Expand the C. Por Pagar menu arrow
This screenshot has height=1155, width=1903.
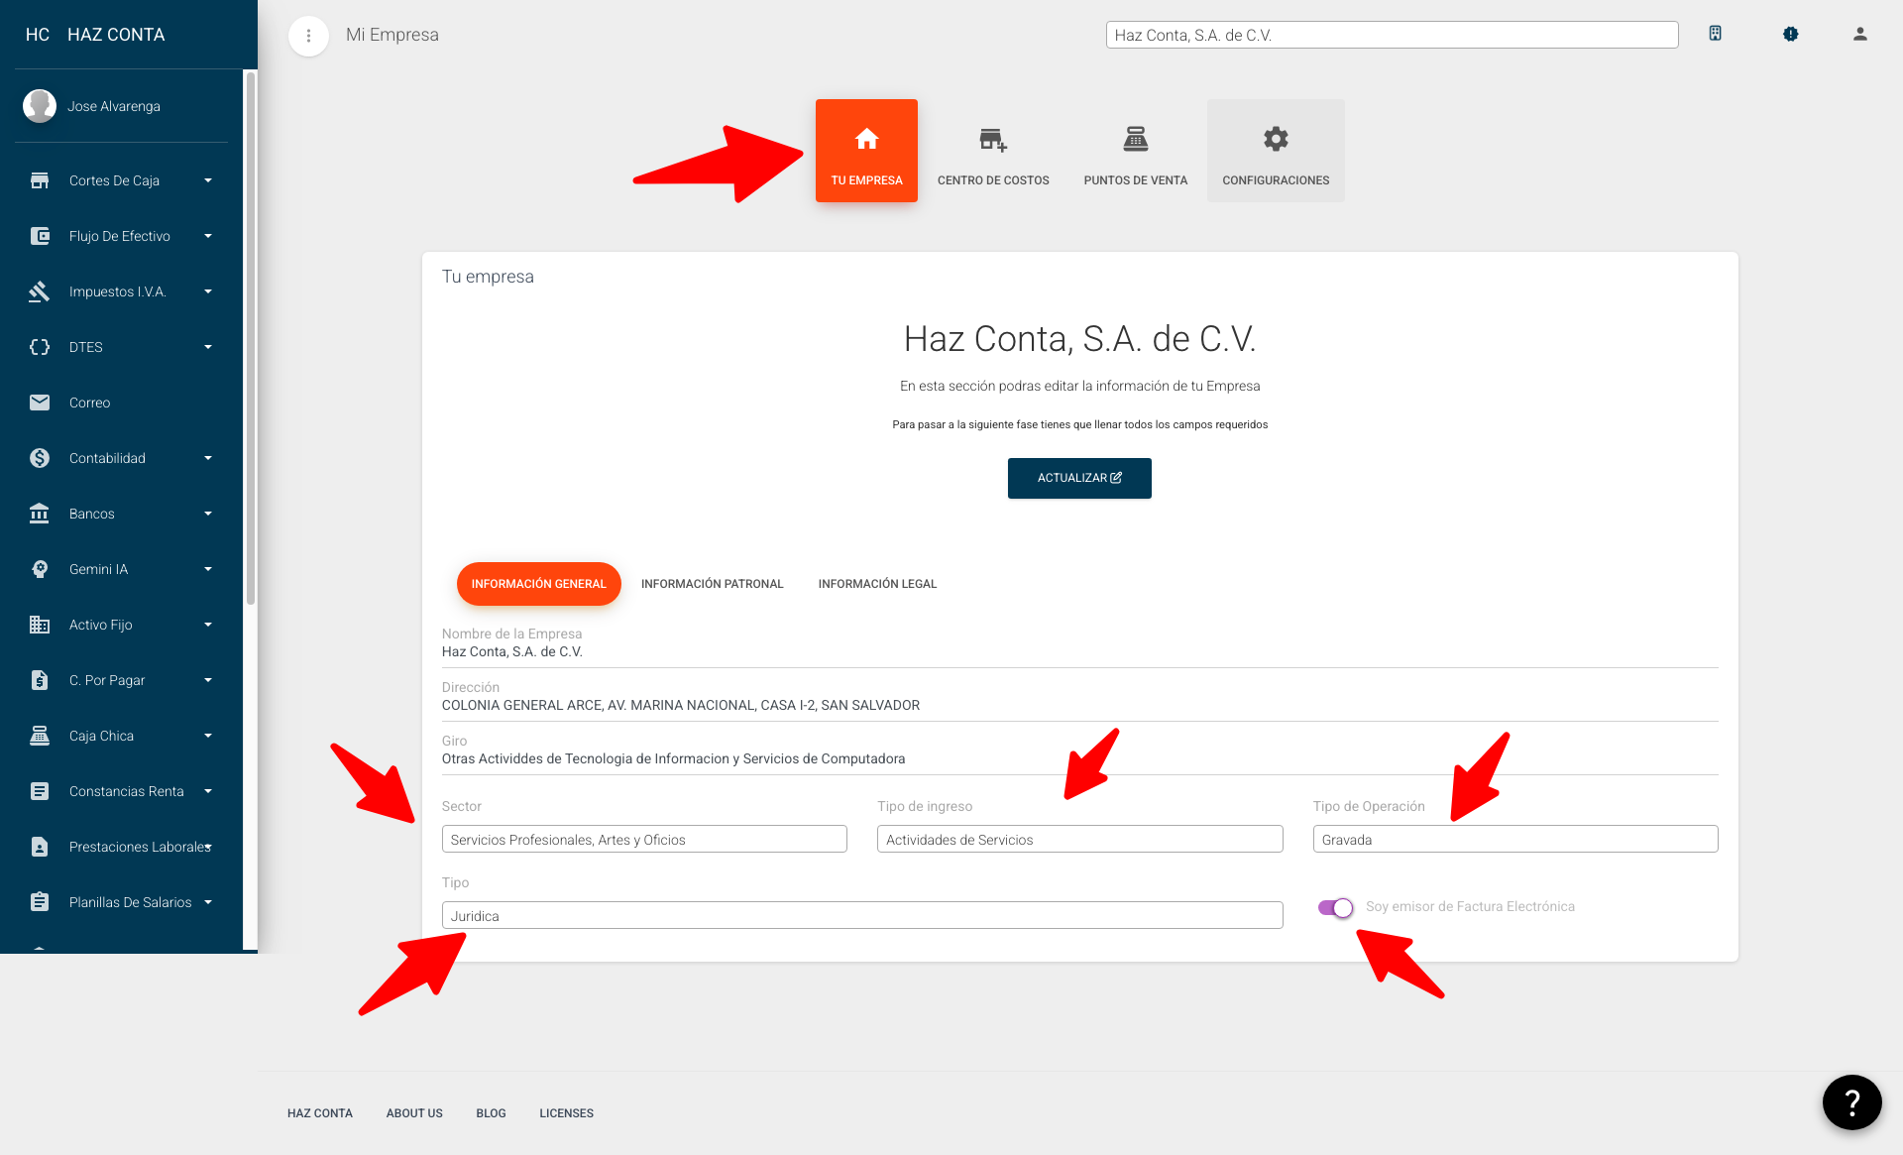(x=208, y=680)
